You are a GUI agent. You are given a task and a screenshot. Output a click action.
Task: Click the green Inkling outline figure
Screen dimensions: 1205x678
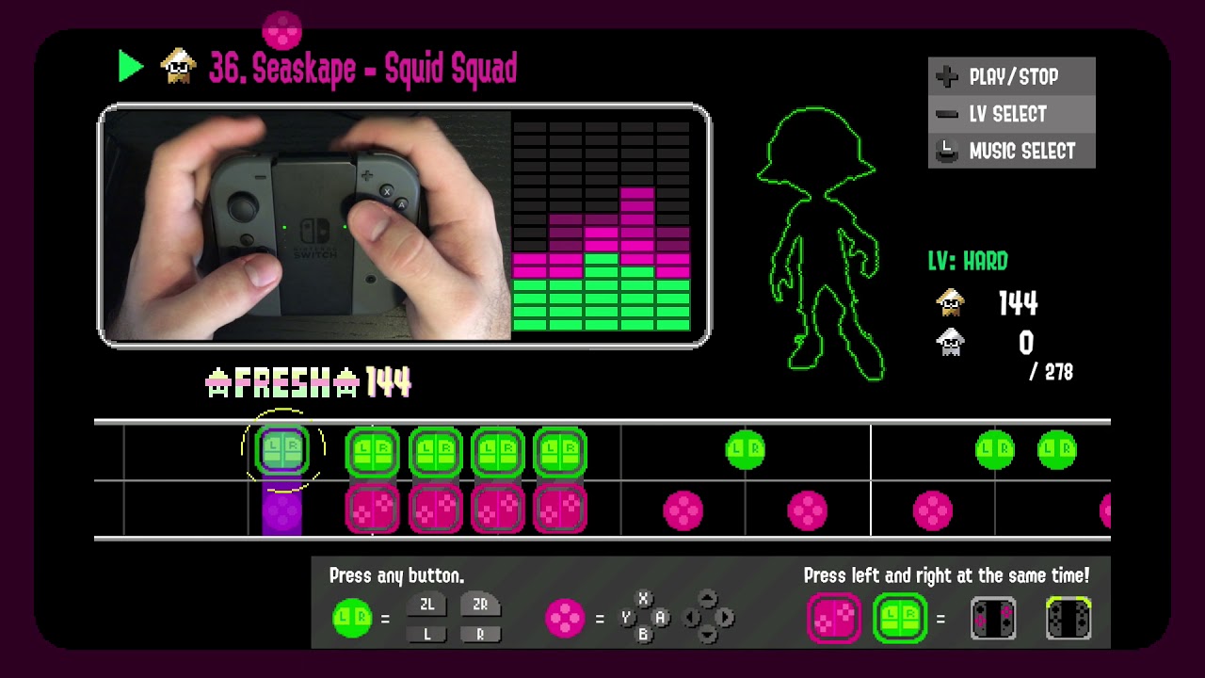(x=822, y=244)
